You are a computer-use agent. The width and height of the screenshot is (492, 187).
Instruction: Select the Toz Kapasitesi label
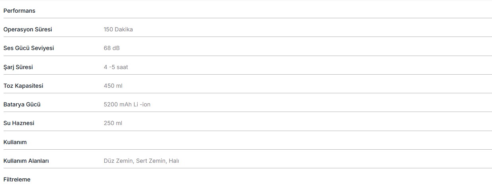23,86
